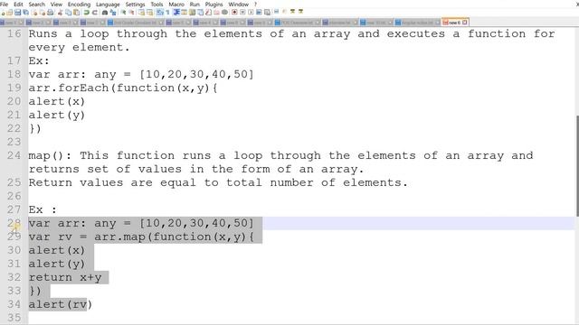The width and height of the screenshot is (579, 325).
Task: Click the 'Ex:' text on line 17
Action: (x=39, y=60)
